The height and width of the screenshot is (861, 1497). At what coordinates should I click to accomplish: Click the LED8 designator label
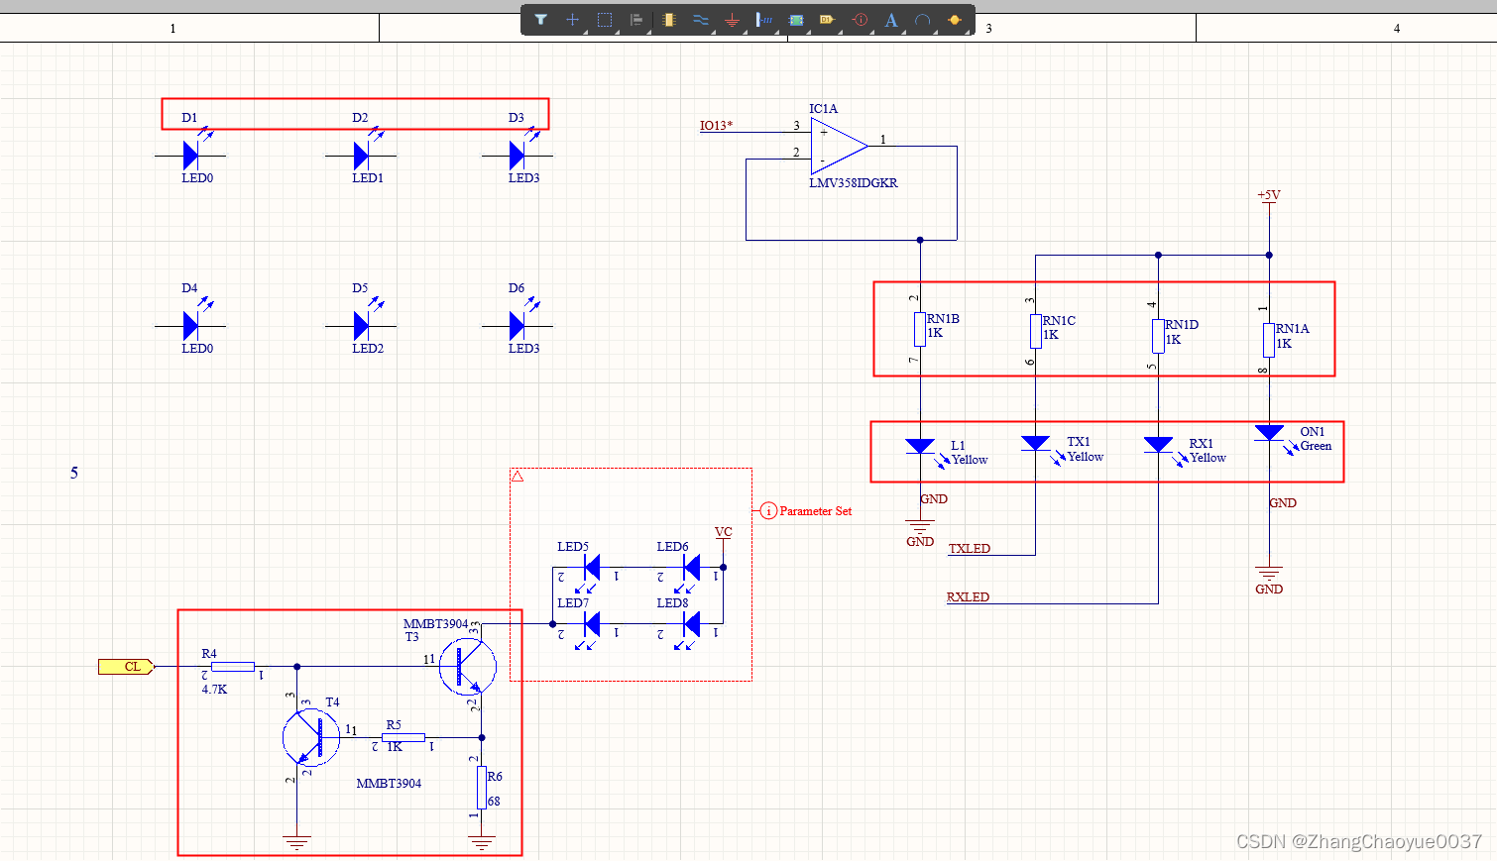(x=672, y=603)
